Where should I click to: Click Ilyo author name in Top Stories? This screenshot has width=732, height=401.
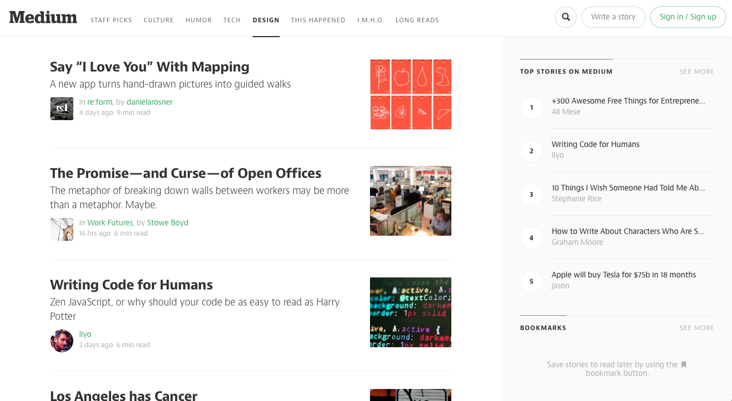click(558, 156)
